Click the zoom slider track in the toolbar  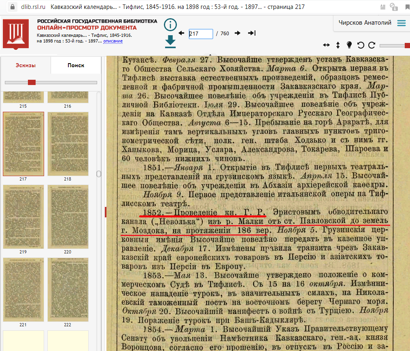[395, 46]
